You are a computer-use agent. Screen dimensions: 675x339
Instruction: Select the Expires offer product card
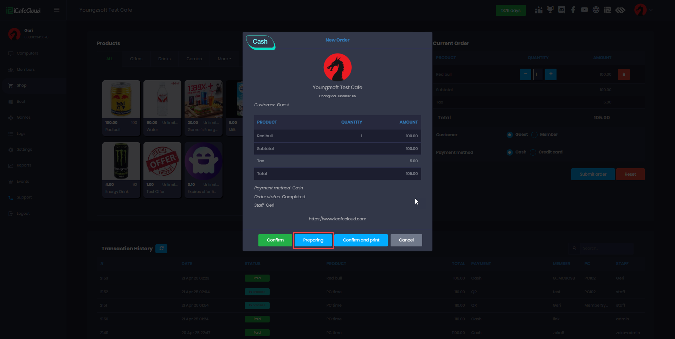point(204,170)
